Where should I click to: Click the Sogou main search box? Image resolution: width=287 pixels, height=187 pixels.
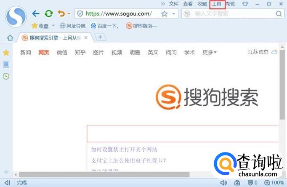183,134
